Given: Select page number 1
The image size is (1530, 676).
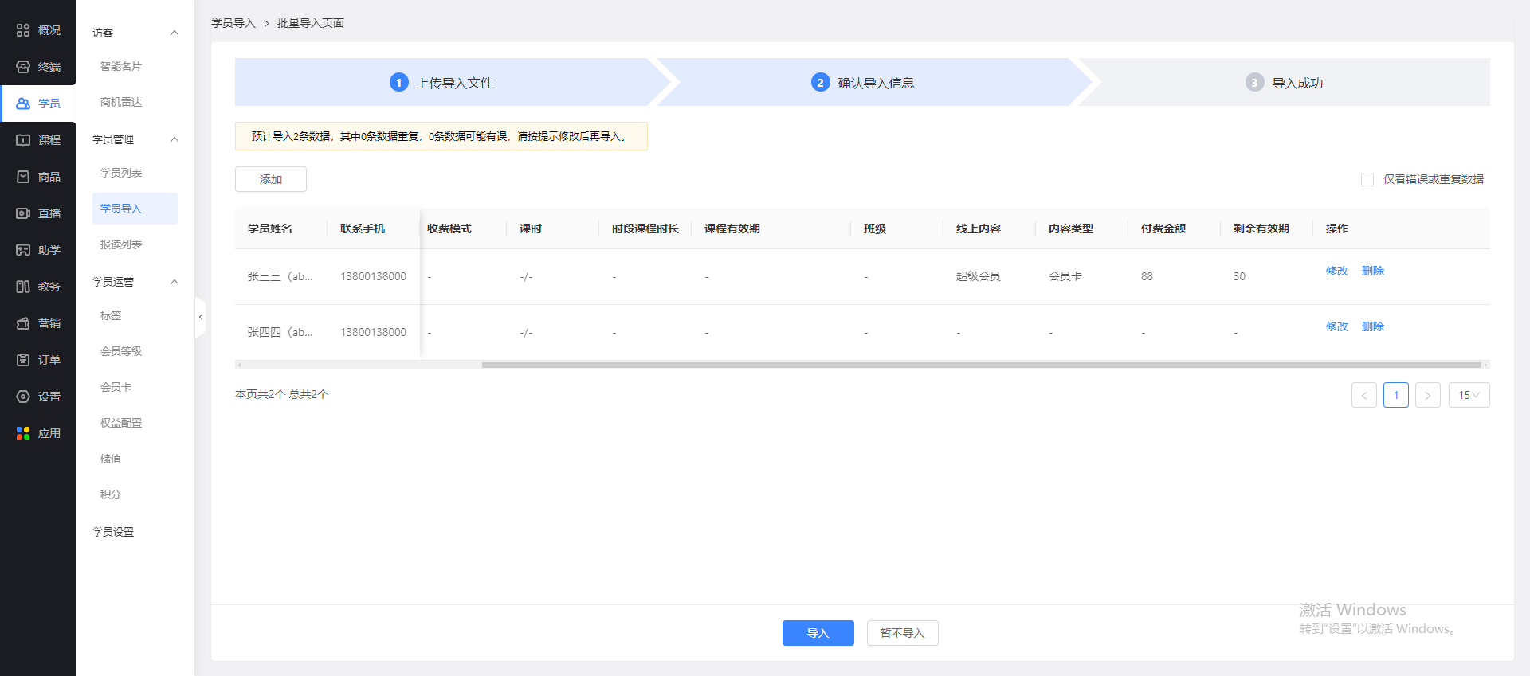Looking at the screenshot, I should pyautogui.click(x=1396, y=395).
